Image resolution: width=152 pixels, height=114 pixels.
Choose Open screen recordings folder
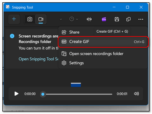coord(103,54)
